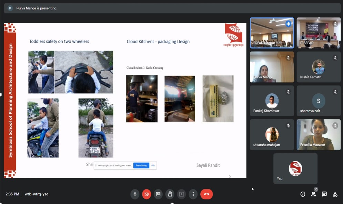Click the present screen icon
The image size is (343, 204).
click(x=181, y=194)
